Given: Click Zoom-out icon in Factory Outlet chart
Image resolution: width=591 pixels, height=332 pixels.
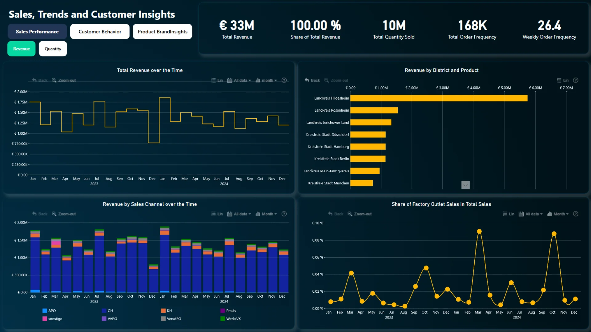Looking at the screenshot, I should (x=350, y=214).
